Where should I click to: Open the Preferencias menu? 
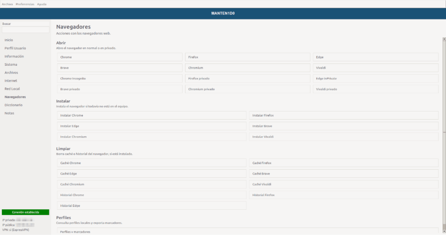pos(25,4)
